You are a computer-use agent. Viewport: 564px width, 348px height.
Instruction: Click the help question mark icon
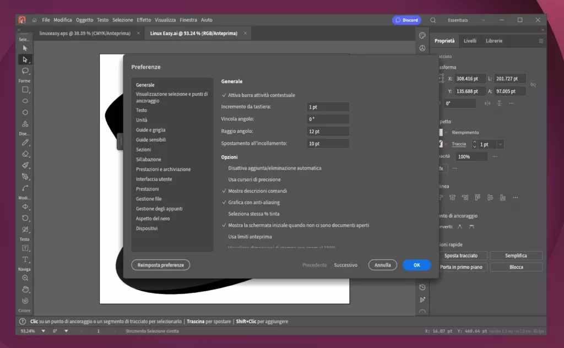point(22,322)
